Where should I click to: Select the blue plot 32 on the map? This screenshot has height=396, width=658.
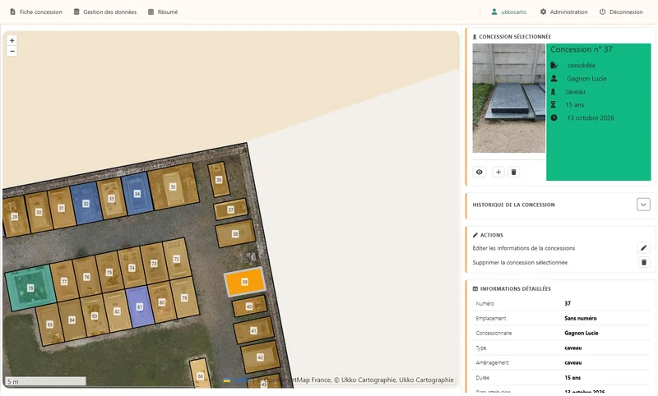click(x=86, y=203)
